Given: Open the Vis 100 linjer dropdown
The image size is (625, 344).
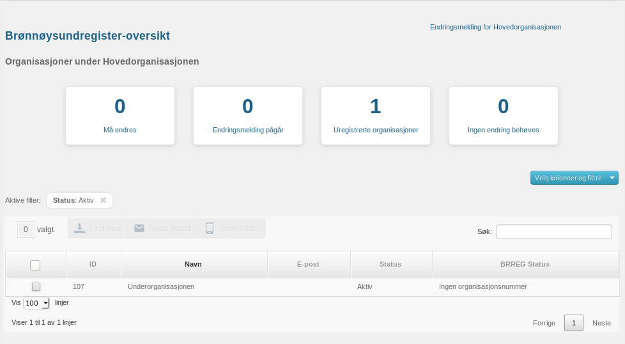Looking at the screenshot, I should click(36, 303).
